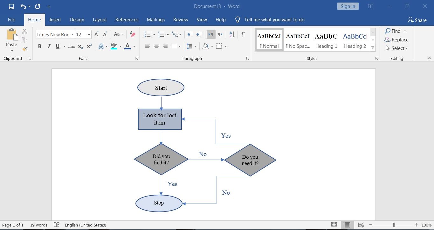Select the Format Painter
Viewport: 434px width, 230px height.
coord(24,48)
